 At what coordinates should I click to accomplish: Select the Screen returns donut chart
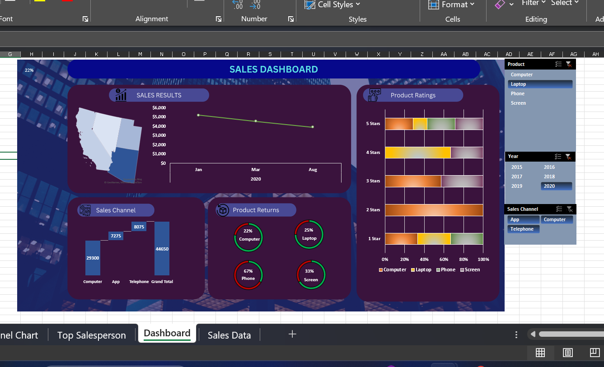[311, 275]
